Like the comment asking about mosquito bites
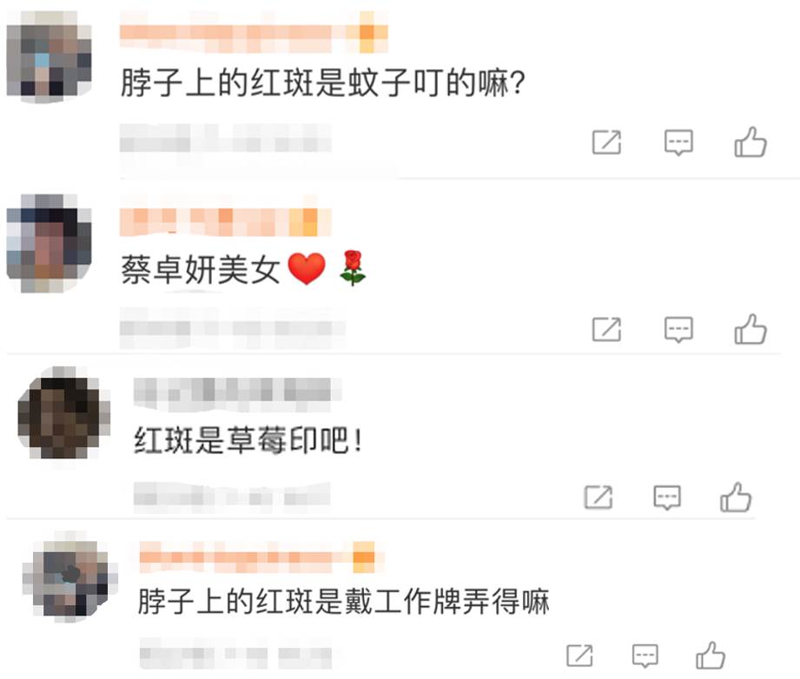Viewport: 800px width, 679px height. click(750, 142)
